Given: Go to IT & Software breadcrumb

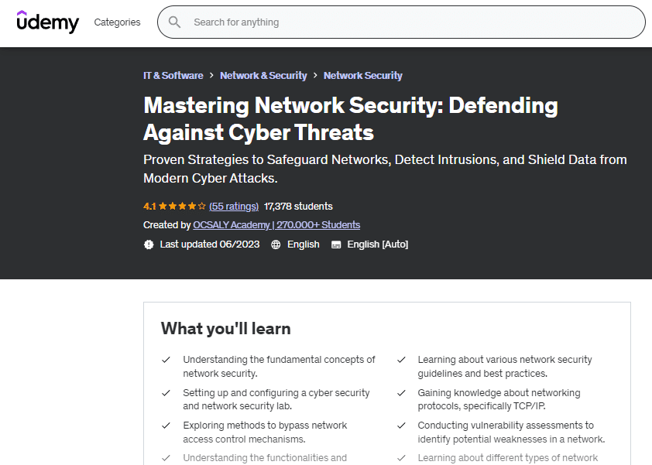Looking at the screenshot, I should 173,76.
